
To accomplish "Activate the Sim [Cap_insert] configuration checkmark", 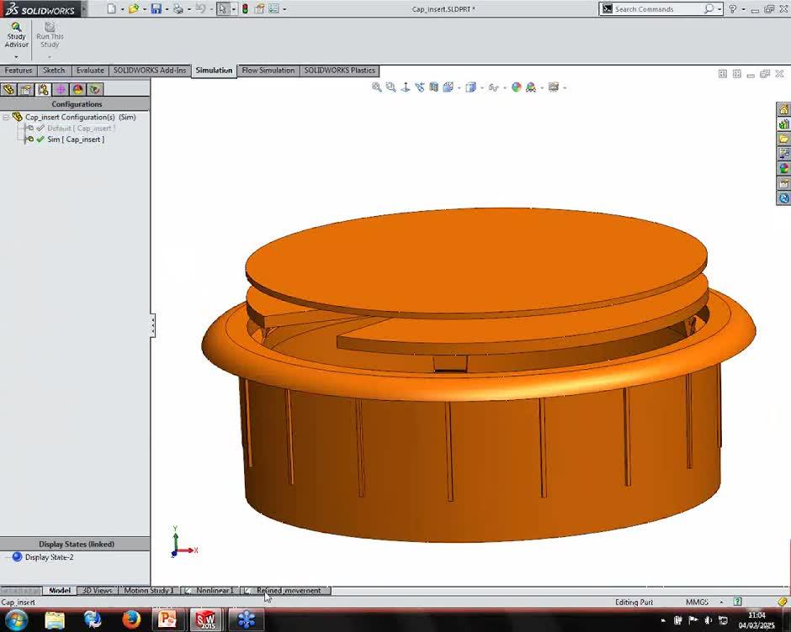I will click(39, 140).
